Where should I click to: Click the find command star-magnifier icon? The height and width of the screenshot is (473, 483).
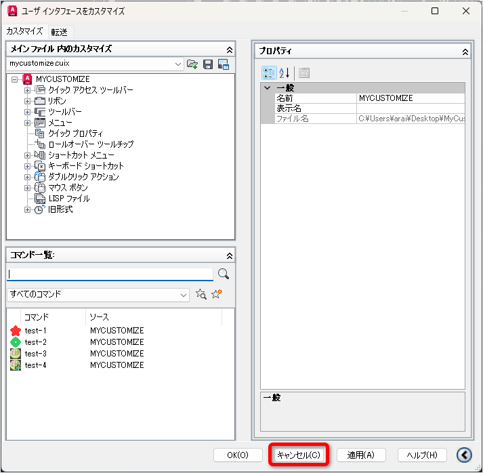(201, 294)
